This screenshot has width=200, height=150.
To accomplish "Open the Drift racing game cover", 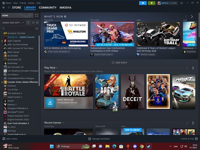I will (184, 91).
